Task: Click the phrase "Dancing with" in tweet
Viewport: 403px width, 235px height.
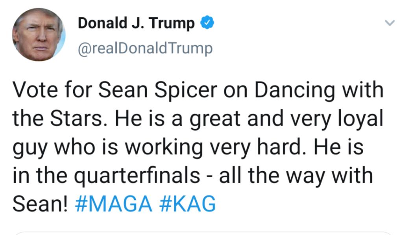Action: [319, 90]
